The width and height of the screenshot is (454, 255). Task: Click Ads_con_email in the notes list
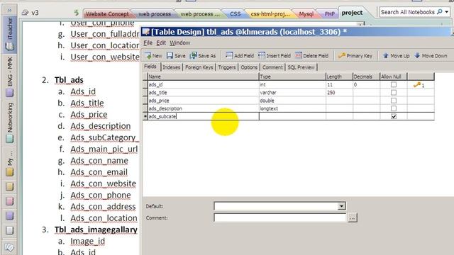point(99,172)
